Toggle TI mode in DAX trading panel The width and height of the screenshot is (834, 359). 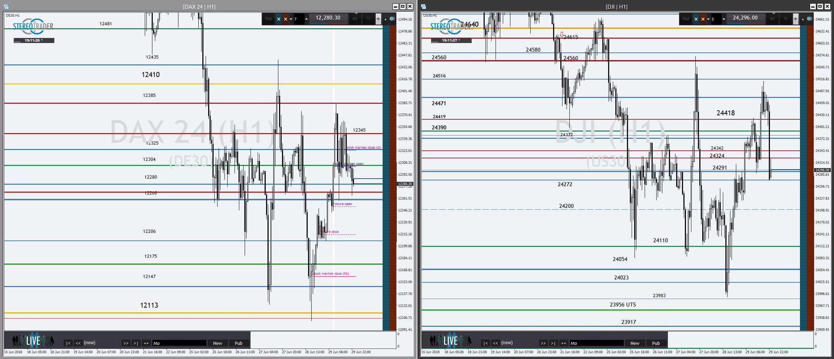[x=368, y=19]
